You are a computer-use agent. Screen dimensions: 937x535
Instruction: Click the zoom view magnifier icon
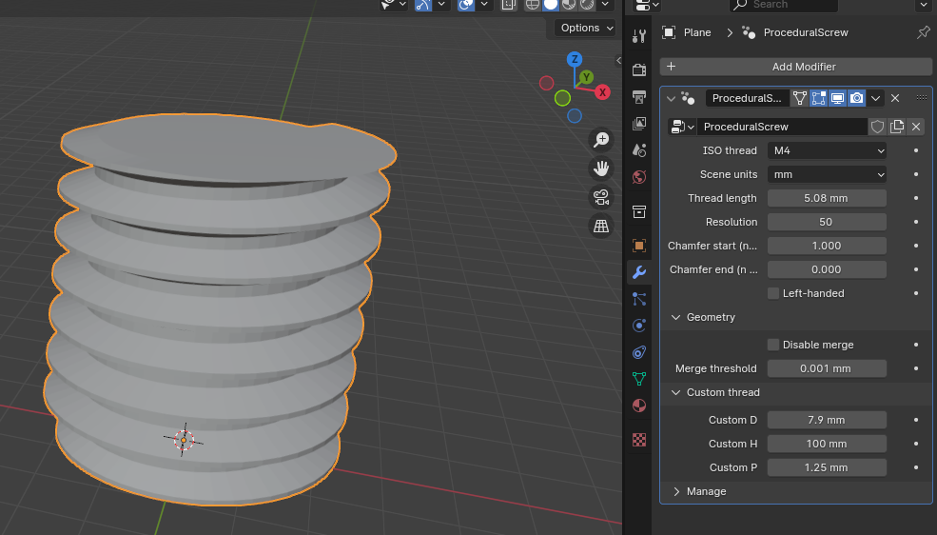click(x=601, y=140)
